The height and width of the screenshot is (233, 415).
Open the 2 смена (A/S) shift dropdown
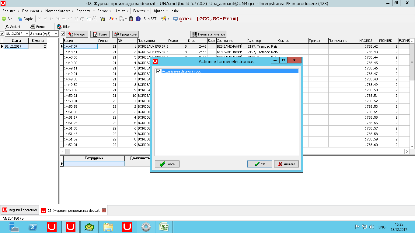56,34
